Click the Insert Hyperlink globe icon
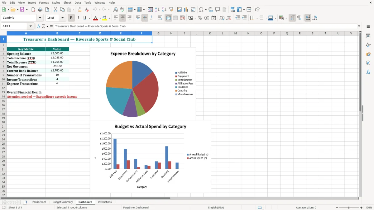 pos(211,10)
